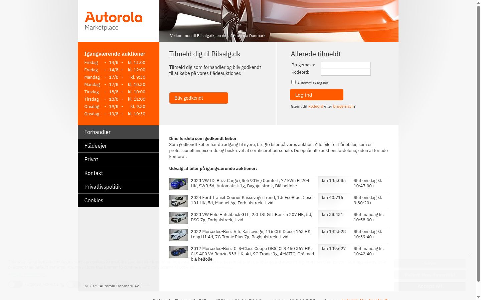
Task: Click the km 38.431 mileage value
Action: pyautogui.click(x=332, y=215)
